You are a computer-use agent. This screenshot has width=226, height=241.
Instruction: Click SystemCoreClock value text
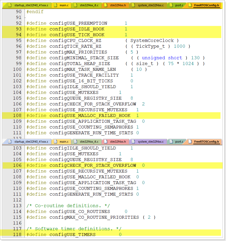tap(152, 41)
